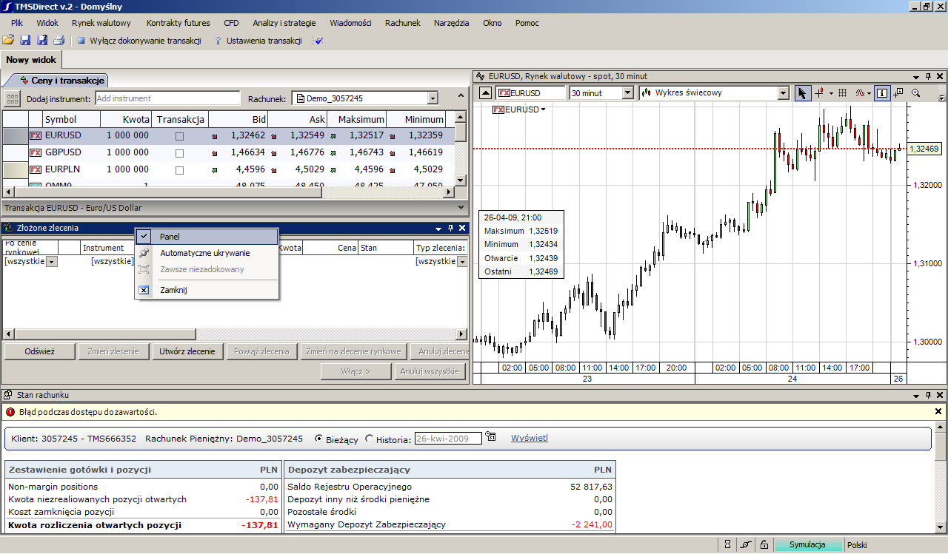Click the Add instrument input field

click(x=168, y=98)
